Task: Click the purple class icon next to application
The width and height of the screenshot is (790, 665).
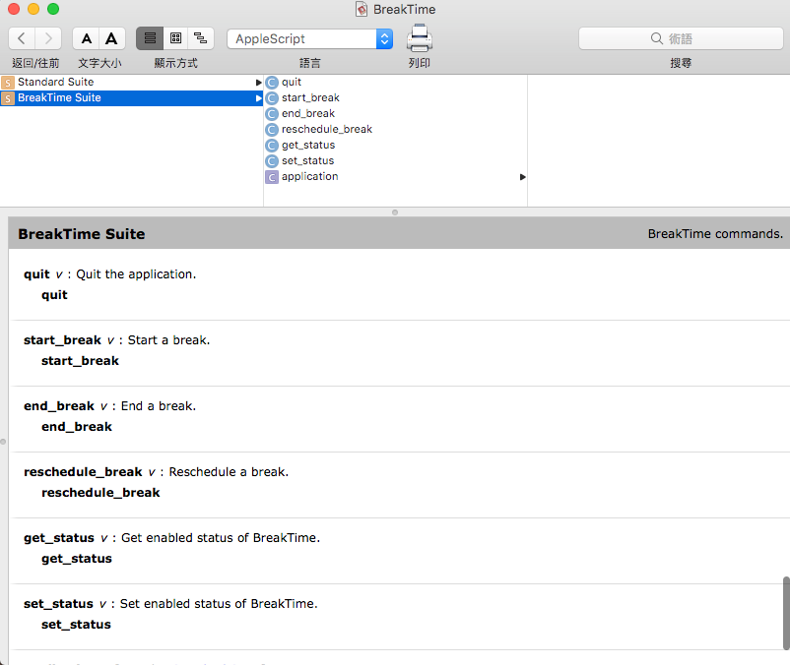Action: [x=272, y=177]
